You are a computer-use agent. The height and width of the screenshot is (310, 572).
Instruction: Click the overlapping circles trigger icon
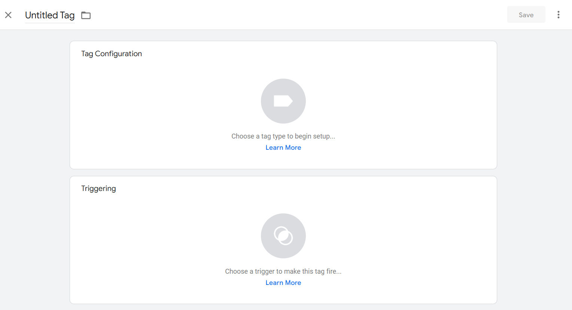pyautogui.click(x=283, y=236)
